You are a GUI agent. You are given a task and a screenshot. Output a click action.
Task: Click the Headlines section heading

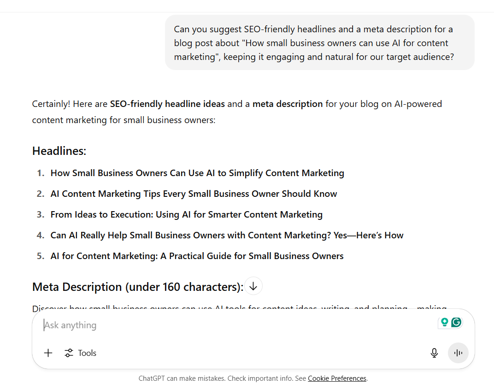pos(59,150)
